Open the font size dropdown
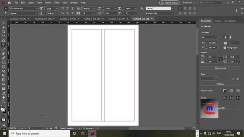The width and height of the screenshot is (244, 137). click(x=57, y=8)
